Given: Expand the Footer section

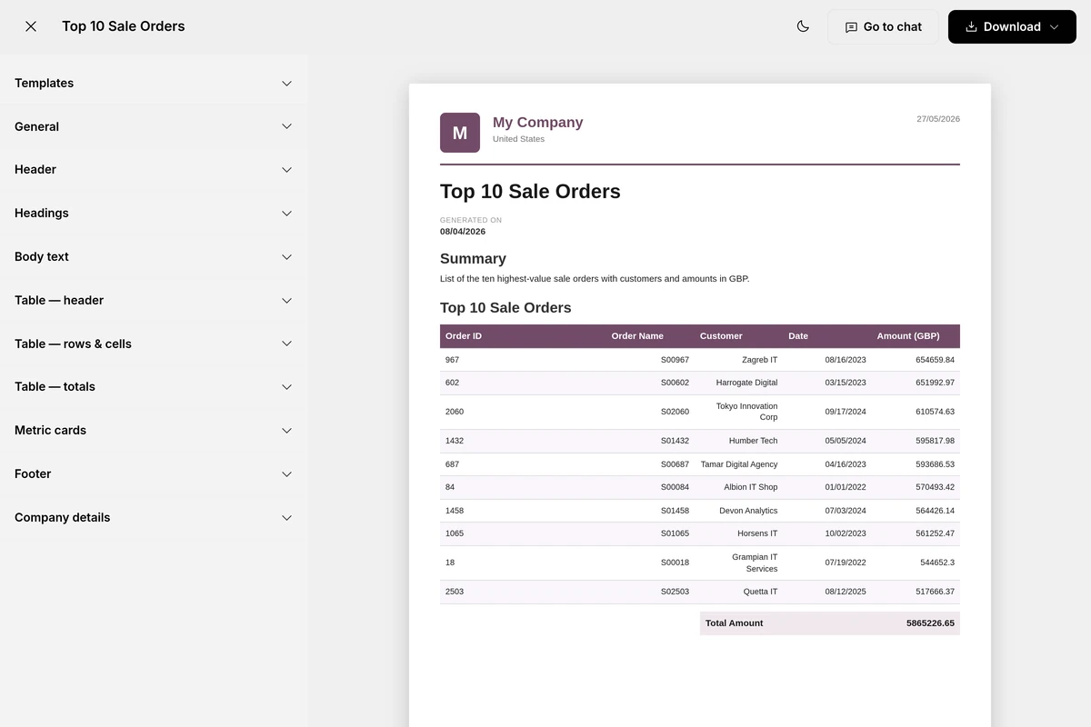Looking at the screenshot, I should tap(154, 473).
